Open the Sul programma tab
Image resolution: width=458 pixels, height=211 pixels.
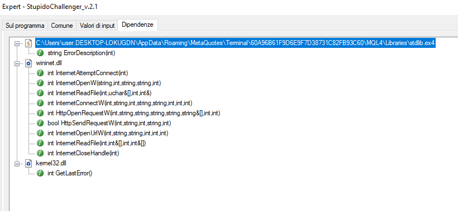pyautogui.click(x=25, y=25)
